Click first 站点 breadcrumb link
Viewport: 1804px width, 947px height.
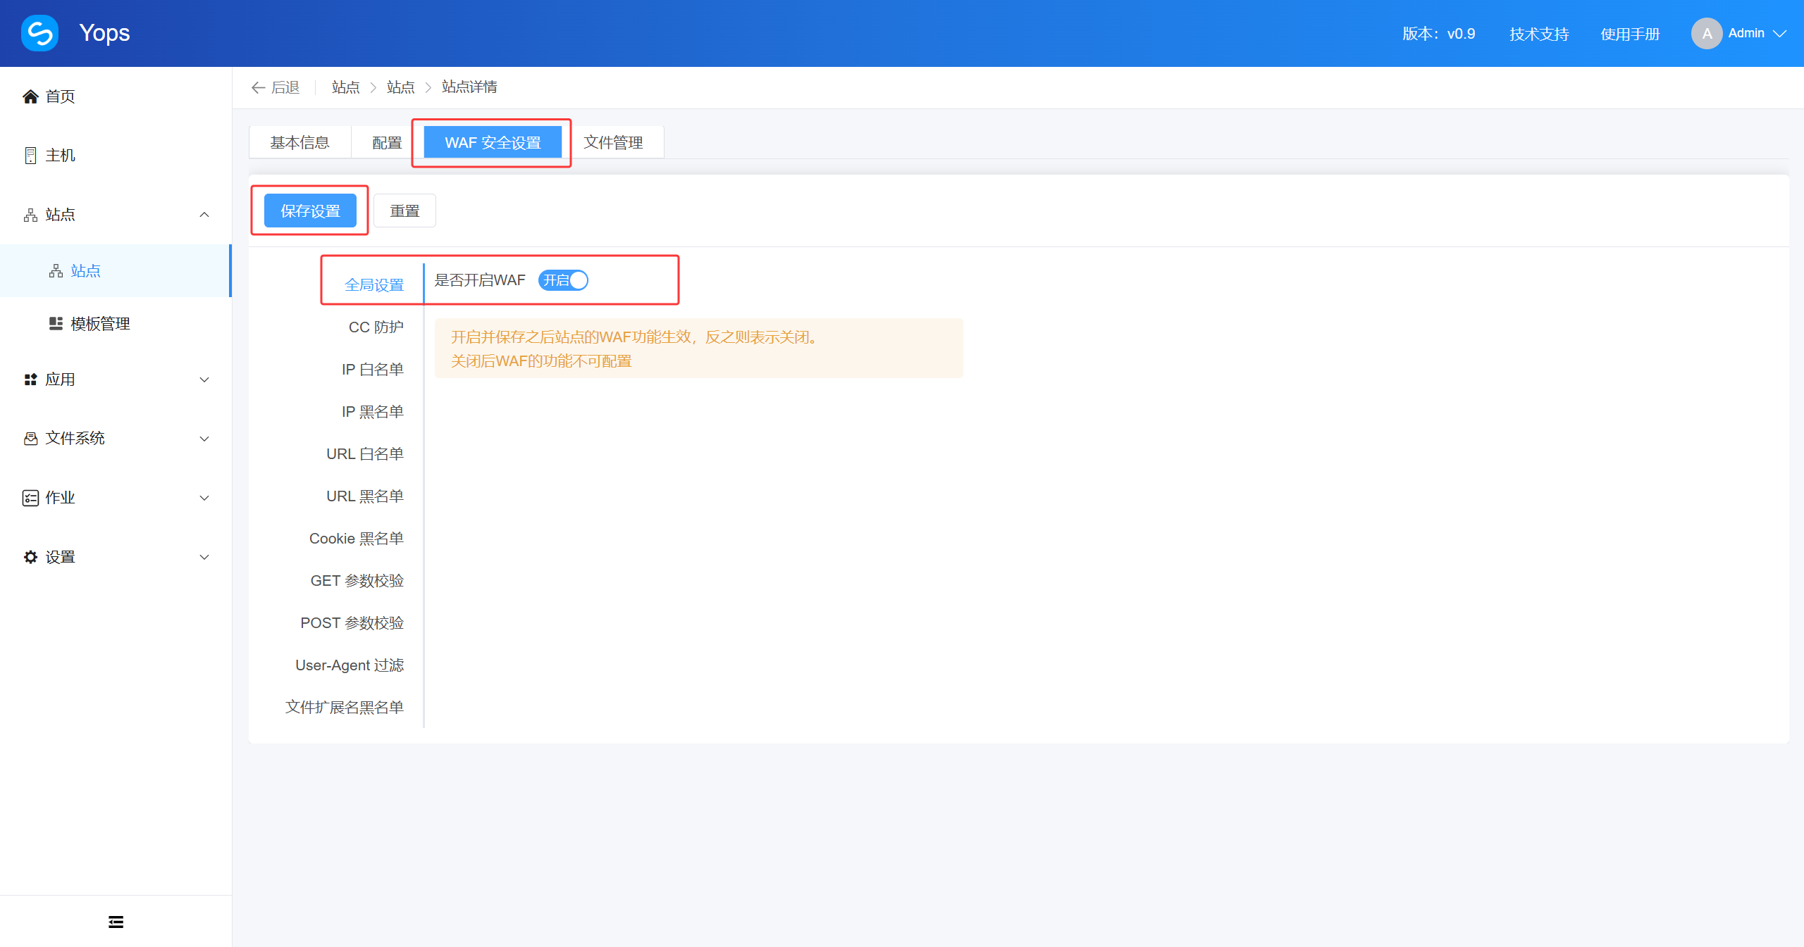(x=346, y=87)
